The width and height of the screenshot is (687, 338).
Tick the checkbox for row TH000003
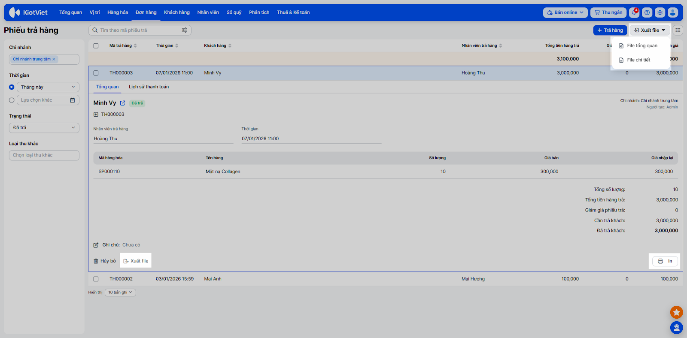[x=96, y=73]
